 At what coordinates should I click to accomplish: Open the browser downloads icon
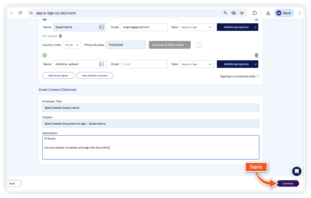pos(268,13)
